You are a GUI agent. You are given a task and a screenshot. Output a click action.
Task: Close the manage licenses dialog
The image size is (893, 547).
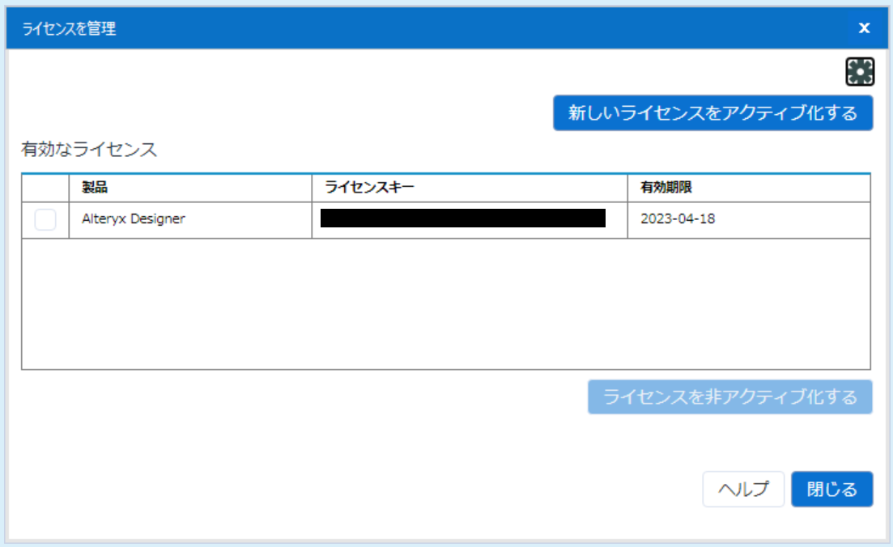(864, 28)
